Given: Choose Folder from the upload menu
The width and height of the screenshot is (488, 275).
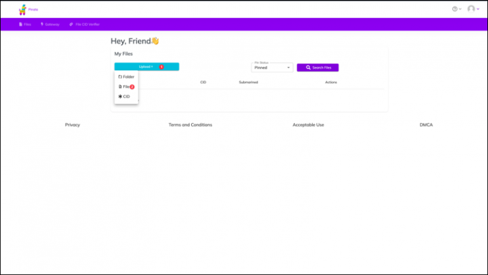Looking at the screenshot, I should [x=126, y=76].
